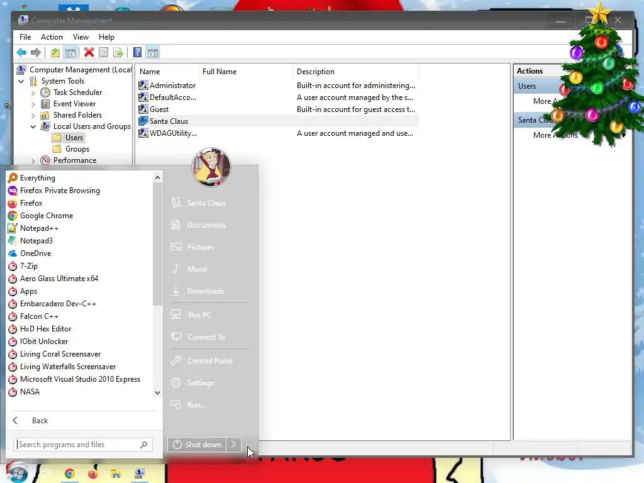Open the Help menu
Image resolution: width=644 pixels, height=483 pixels.
point(106,37)
